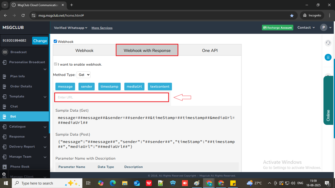
Task: Expand the Contact dropdown
Action: tap(306, 27)
